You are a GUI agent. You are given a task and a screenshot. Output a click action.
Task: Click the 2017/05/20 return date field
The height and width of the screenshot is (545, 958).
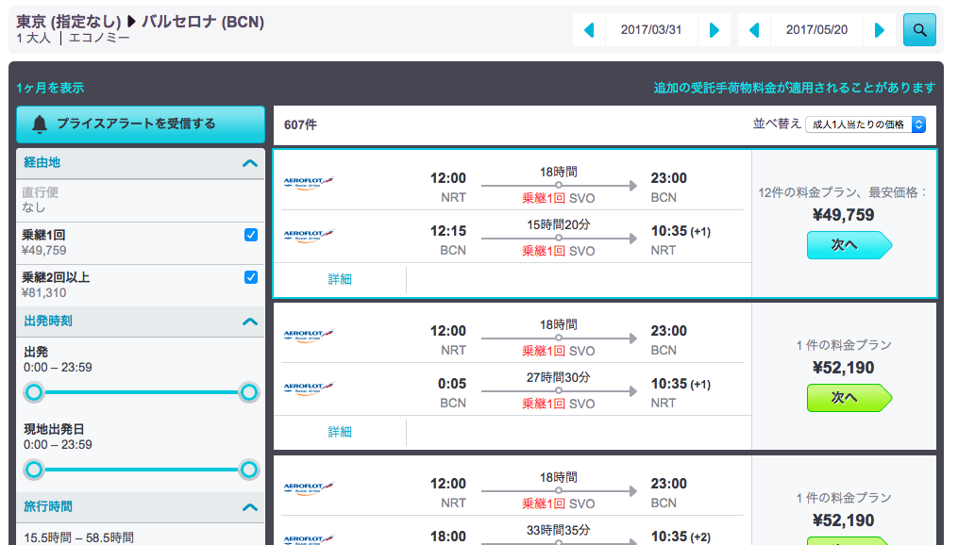point(816,30)
